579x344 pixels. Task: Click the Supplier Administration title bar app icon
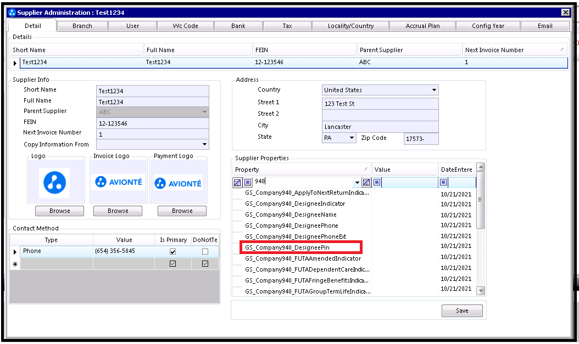click(x=12, y=13)
